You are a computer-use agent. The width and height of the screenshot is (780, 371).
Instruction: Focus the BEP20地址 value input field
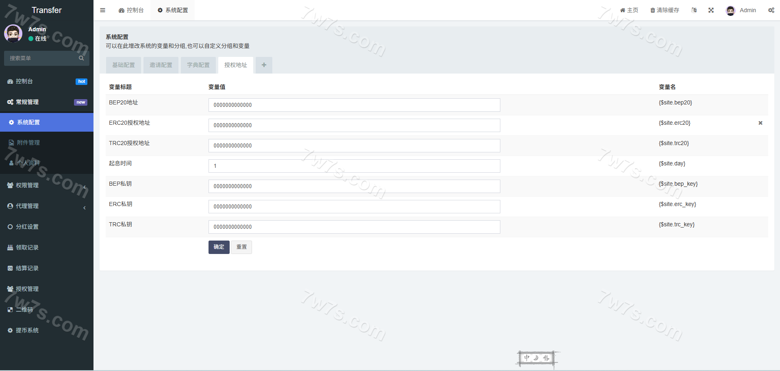click(x=354, y=105)
